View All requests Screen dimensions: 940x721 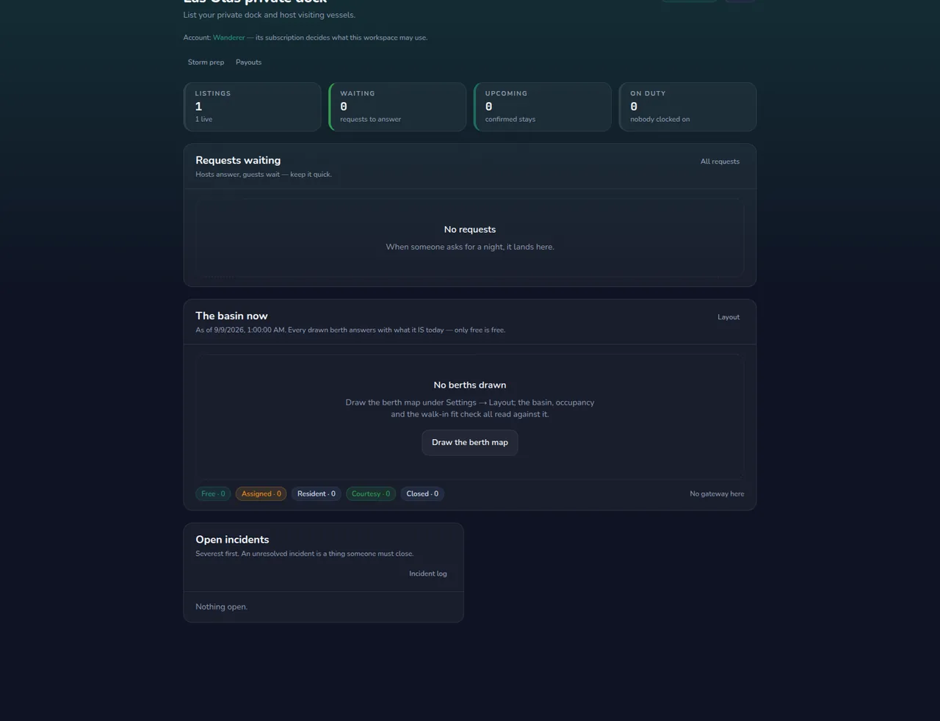pyautogui.click(x=720, y=162)
